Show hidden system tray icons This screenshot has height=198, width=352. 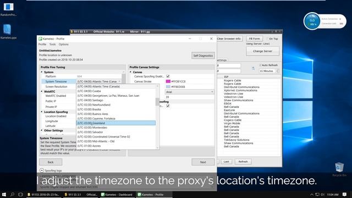click(312, 195)
